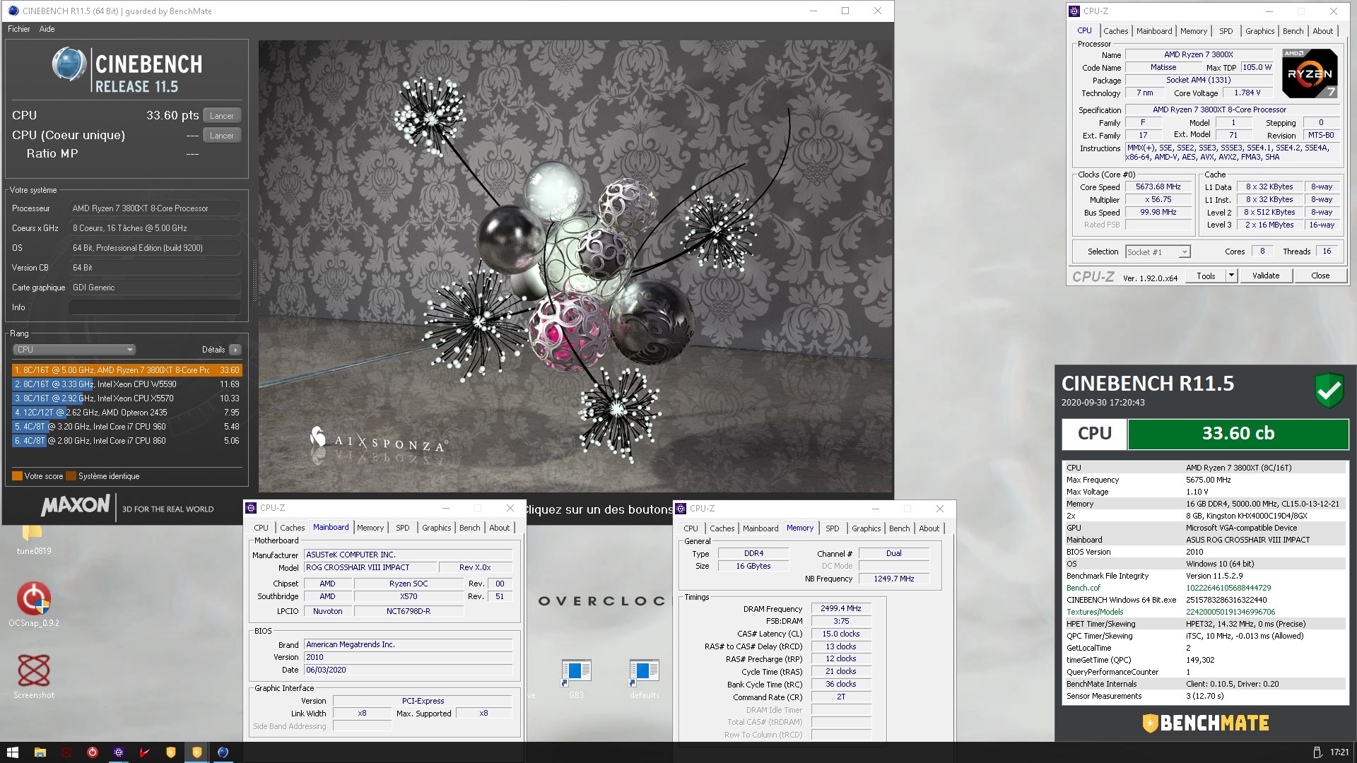Select ranking row AMD Opteron 2435
Image resolution: width=1357 pixels, height=763 pixels.
pyautogui.click(x=127, y=413)
